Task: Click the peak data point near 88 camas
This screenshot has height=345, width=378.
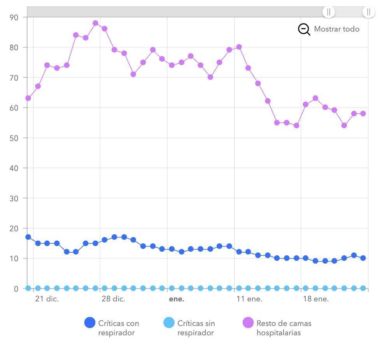Action: click(95, 23)
